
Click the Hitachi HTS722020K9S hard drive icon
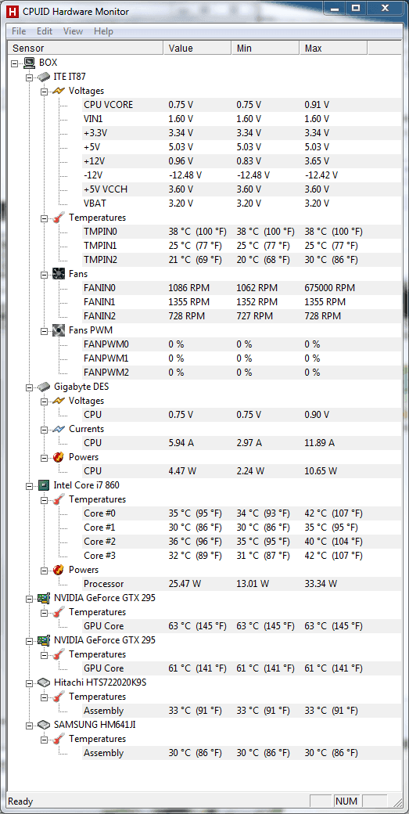pos(44,683)
